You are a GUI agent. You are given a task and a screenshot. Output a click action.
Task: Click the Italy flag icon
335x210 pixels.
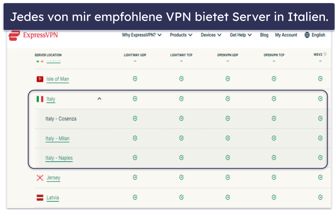[40, 99]
